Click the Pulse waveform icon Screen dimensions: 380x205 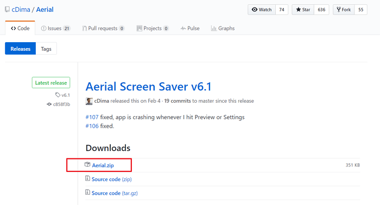pos(183,29)
